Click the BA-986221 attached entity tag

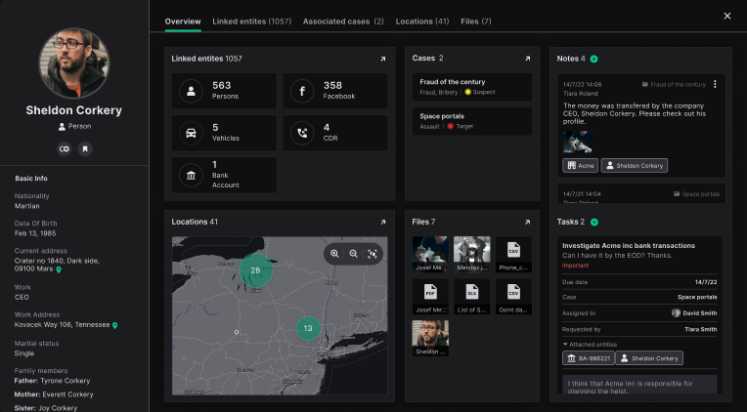point(589,358)
